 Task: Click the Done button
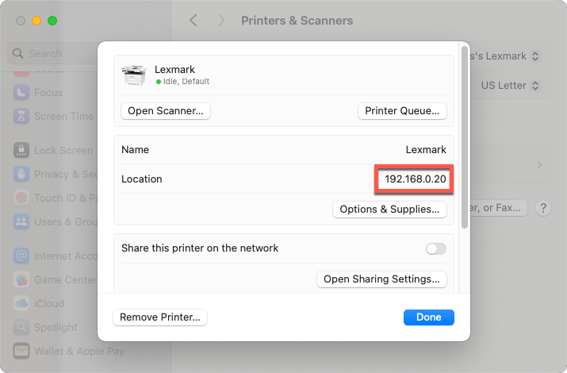tap(428, 317)
